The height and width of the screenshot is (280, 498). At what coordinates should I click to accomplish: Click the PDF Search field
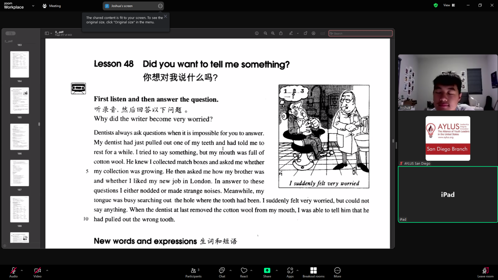(361, 33)
